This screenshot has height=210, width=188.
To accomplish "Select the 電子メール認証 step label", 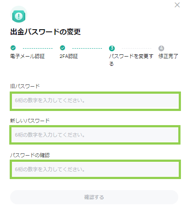I will pyautogui.click(x=27, y=56).
